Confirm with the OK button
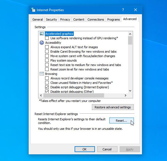167x161 pixels. (x=85, y=149)
